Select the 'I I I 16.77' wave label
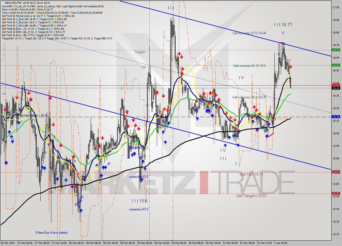 [283, 25]
